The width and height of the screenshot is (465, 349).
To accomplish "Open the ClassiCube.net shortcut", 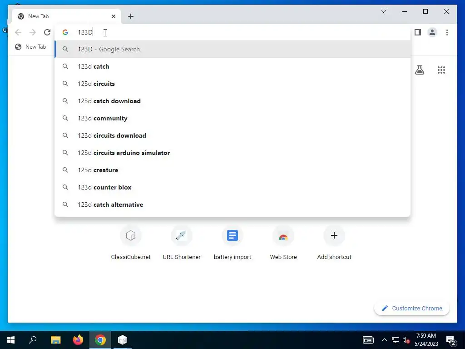I will [x=131, y=243].
